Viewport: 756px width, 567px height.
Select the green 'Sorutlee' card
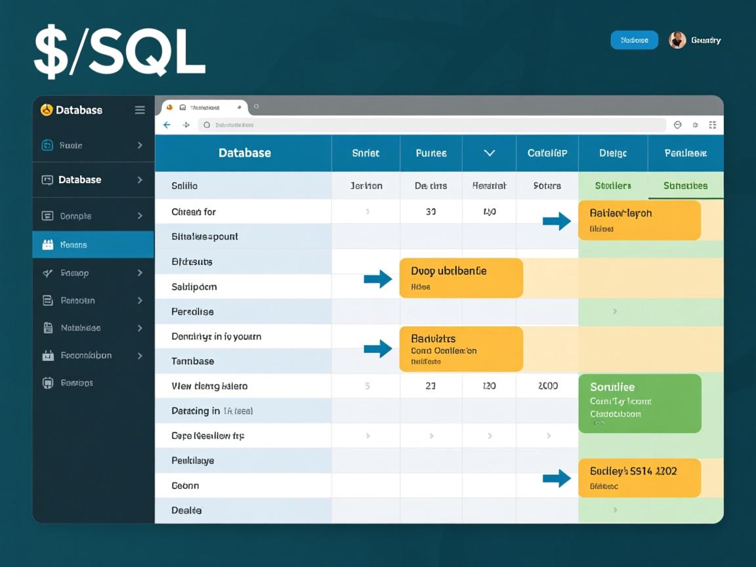click(x=639, y=403)
